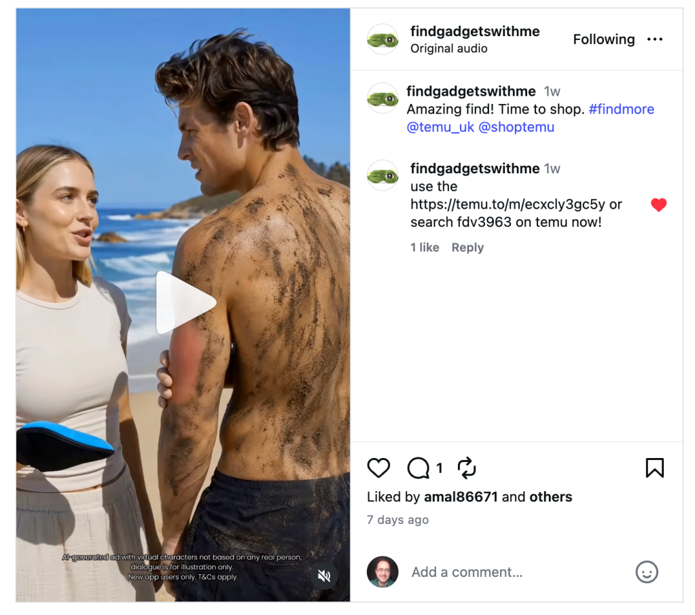Viewport: 695px width, 615px height.
Task: Save the post with the bookmark icon
Action: [655, 468]
